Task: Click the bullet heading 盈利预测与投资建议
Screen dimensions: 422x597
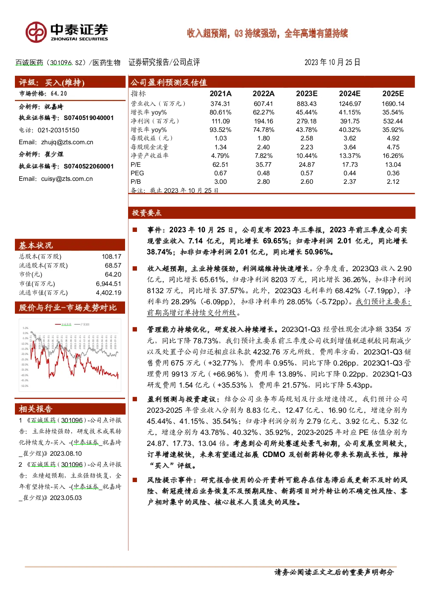Action: click(x=184, y=399)
